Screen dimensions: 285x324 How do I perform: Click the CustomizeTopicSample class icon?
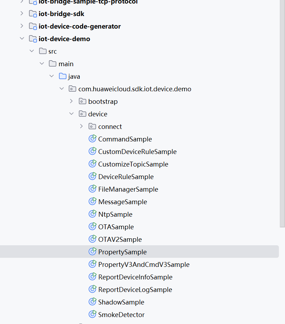(x=92, y=164)
